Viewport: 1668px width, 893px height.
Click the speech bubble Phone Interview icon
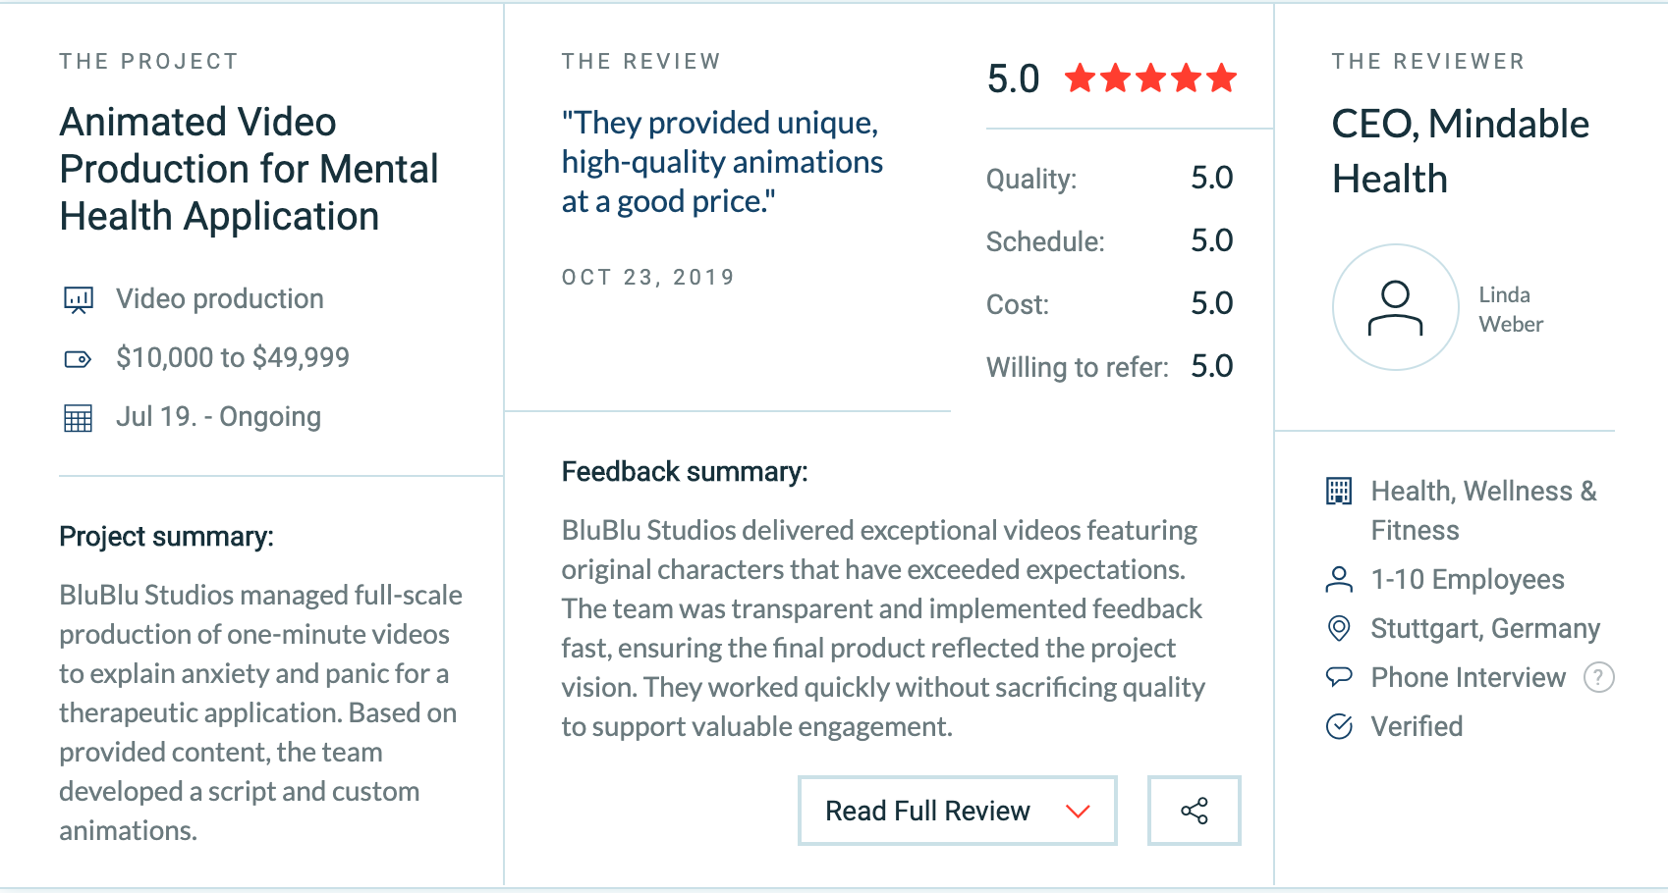coord(1339,676)
